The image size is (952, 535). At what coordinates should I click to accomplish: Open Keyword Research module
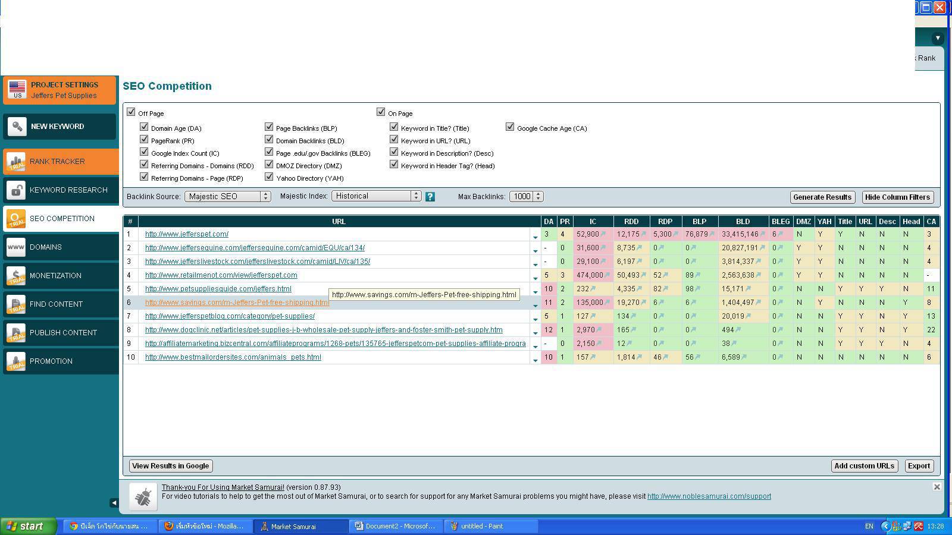tap(59, 190)
